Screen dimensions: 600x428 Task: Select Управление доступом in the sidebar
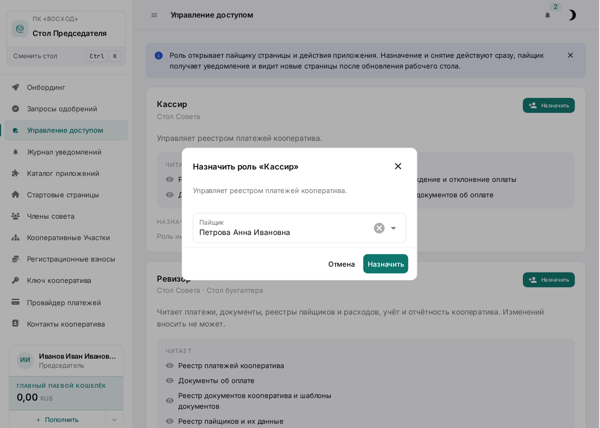[x=66, y=130]
